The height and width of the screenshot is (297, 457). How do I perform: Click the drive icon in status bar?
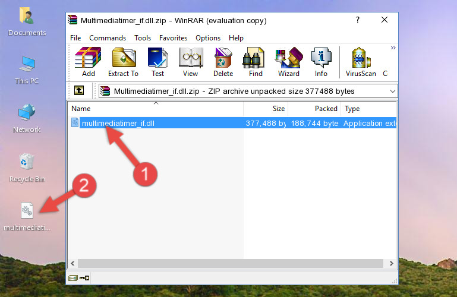(73, 278)
